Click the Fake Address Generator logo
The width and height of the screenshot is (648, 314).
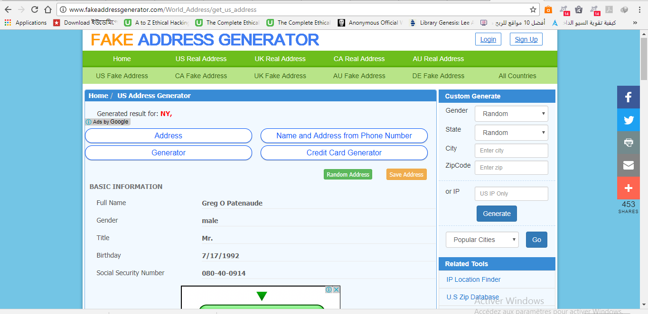[205, 40]
